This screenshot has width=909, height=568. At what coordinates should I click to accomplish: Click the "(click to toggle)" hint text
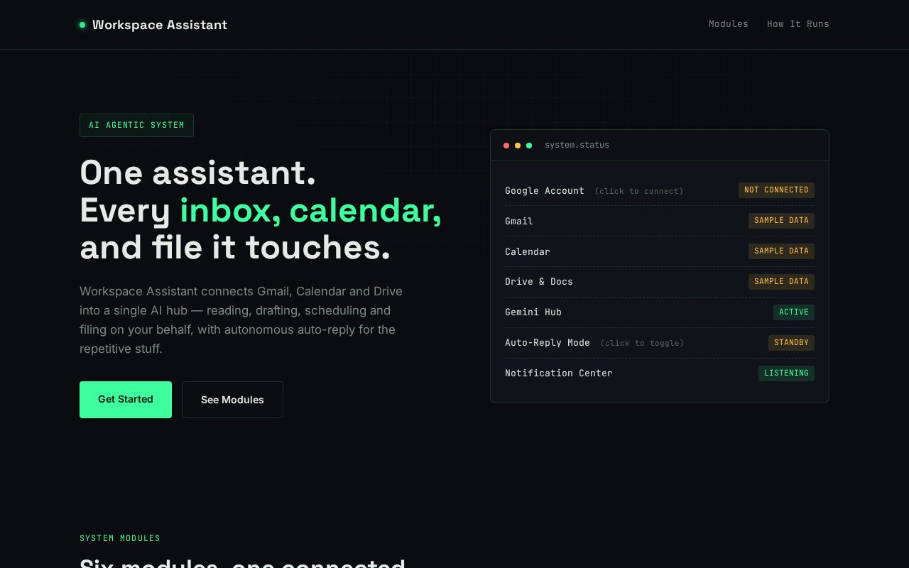tap(642, 344)
